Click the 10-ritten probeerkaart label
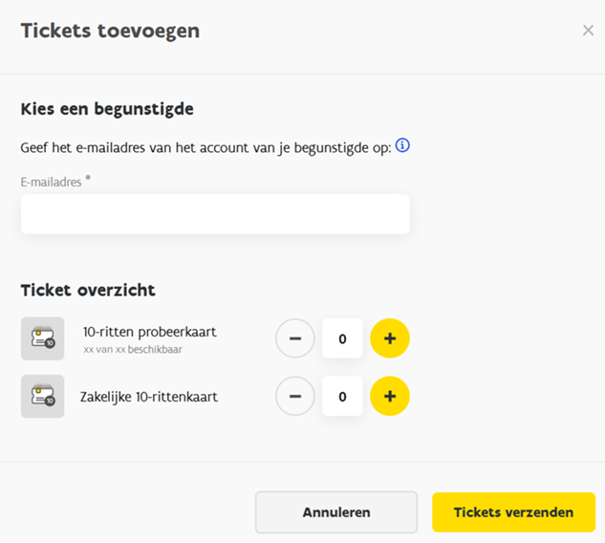 pos(150,332)
